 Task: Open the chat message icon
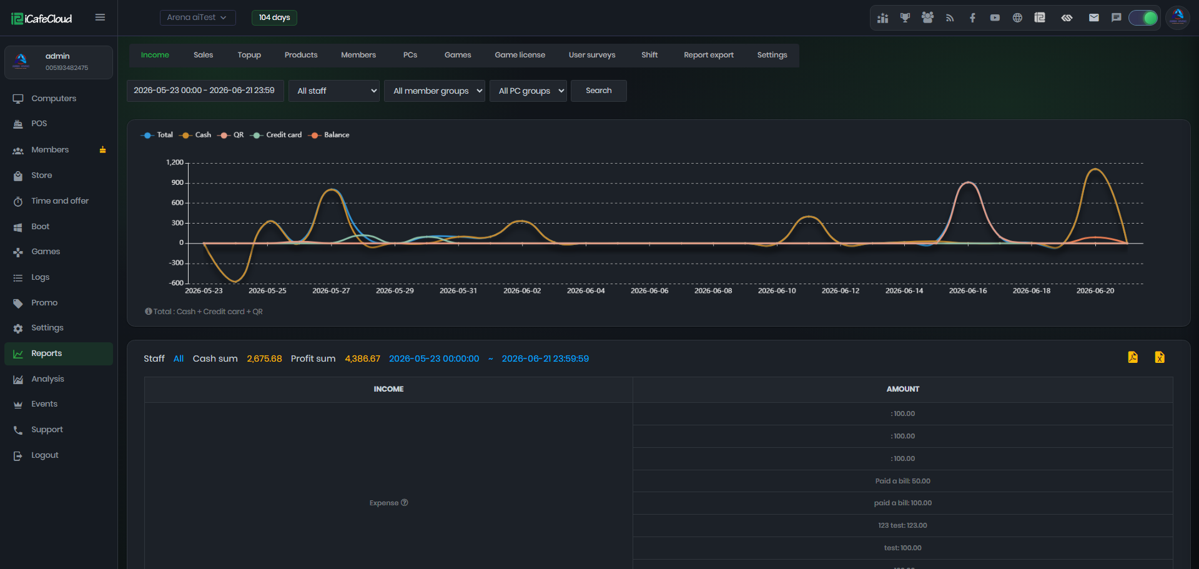pos(1117,17)
